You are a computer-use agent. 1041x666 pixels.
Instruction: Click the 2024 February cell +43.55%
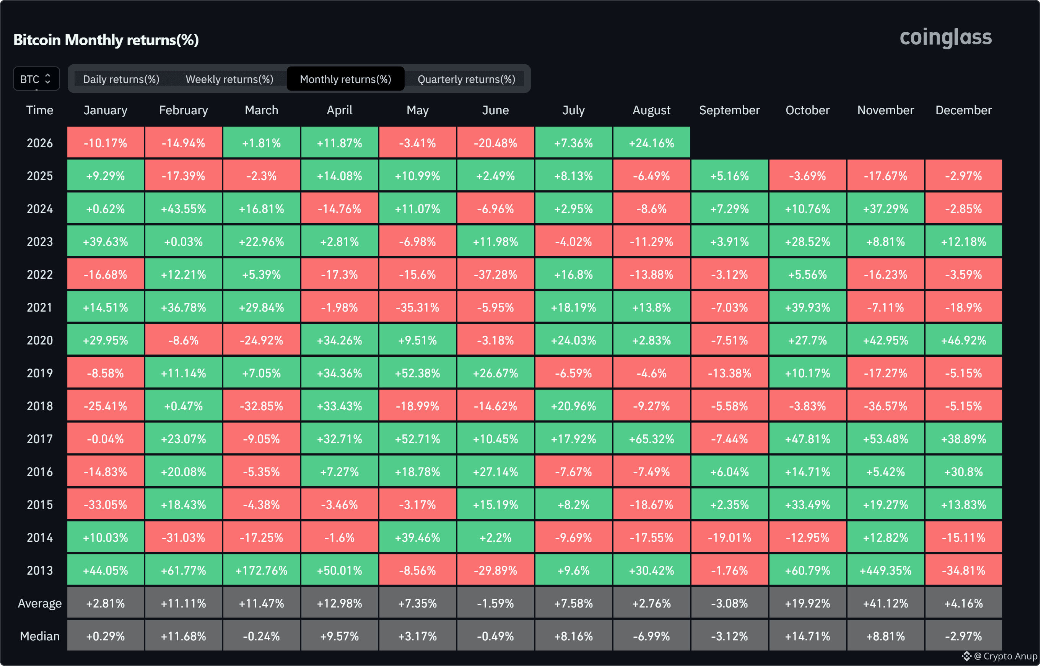tap(183, 208)
